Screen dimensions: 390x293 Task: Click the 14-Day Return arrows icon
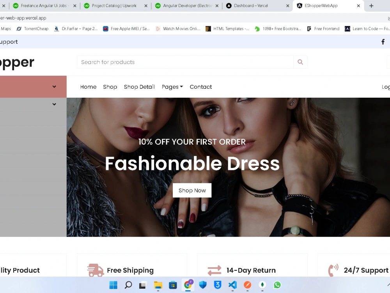pos(214,270)
